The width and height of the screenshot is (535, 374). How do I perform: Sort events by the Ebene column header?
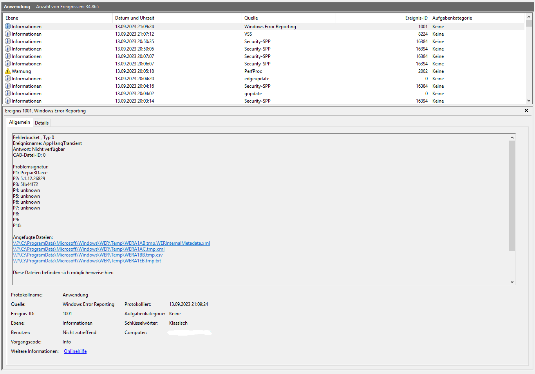tap(58, 18)
